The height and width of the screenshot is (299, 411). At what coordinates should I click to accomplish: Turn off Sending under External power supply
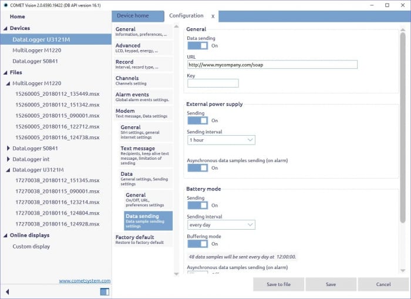point(198,120)
